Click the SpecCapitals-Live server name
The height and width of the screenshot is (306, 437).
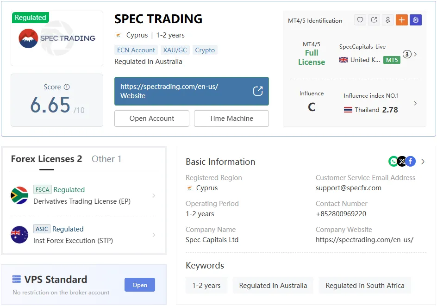coord(362,47)
